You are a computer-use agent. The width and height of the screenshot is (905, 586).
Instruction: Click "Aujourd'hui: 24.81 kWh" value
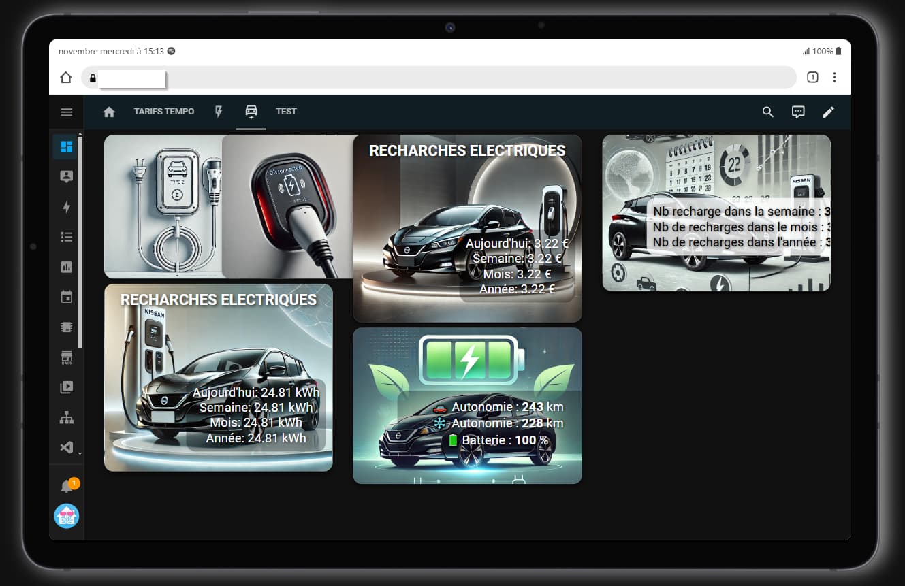[x=256, y=393]
